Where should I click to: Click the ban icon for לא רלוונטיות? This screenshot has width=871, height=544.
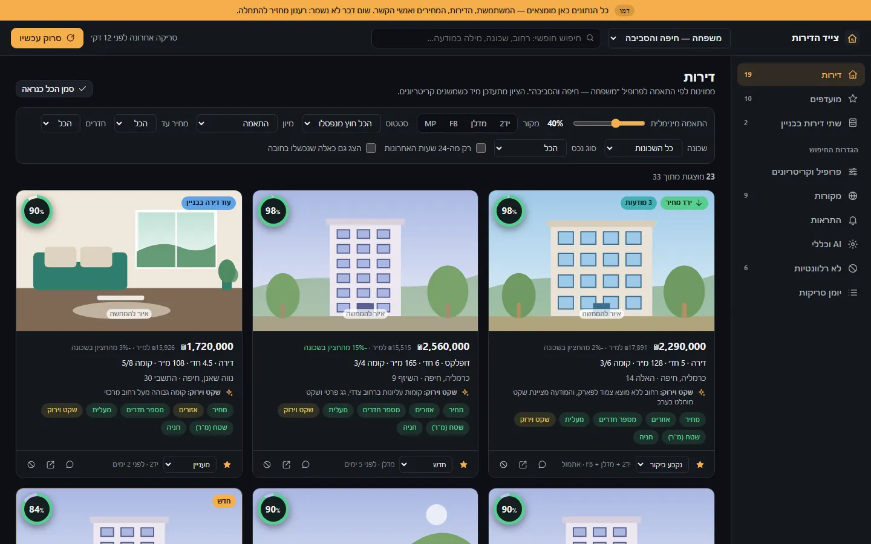pos(853,268)
